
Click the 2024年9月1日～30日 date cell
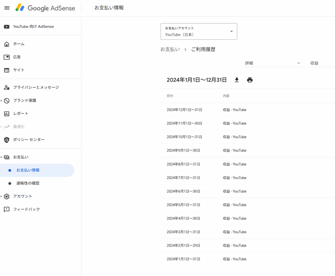point(183,150)
